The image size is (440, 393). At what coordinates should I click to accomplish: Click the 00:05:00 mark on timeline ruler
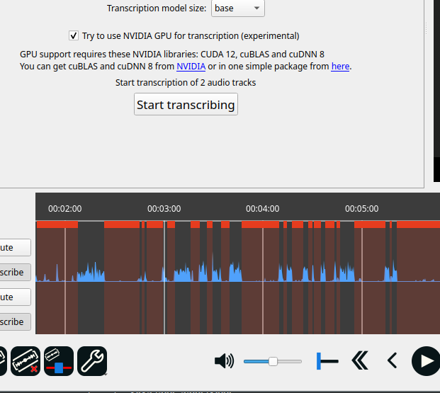(x=361, y=209)
